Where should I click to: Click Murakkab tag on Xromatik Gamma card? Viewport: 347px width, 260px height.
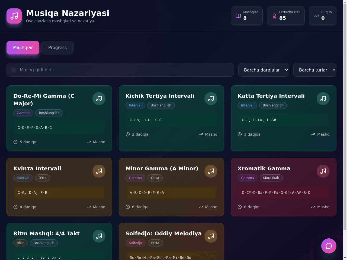coord(271,178)
